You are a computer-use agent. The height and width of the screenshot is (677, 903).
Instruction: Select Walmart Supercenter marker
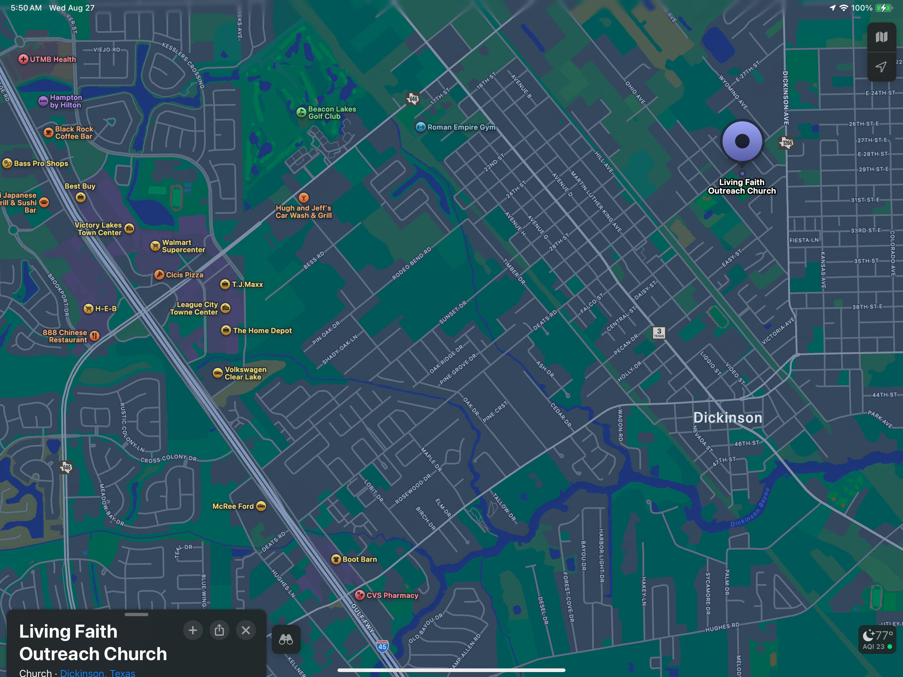pos(155,246)
